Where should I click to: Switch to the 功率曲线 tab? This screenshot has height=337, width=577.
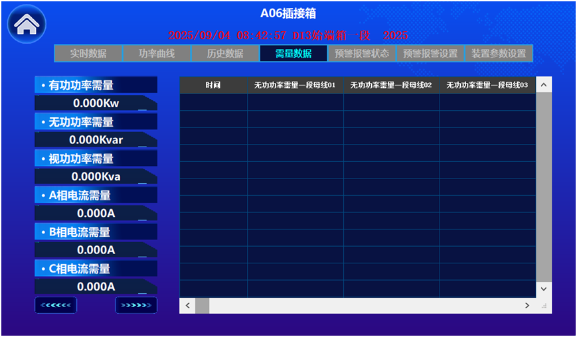pyautogui.click(x=157, y=53)
